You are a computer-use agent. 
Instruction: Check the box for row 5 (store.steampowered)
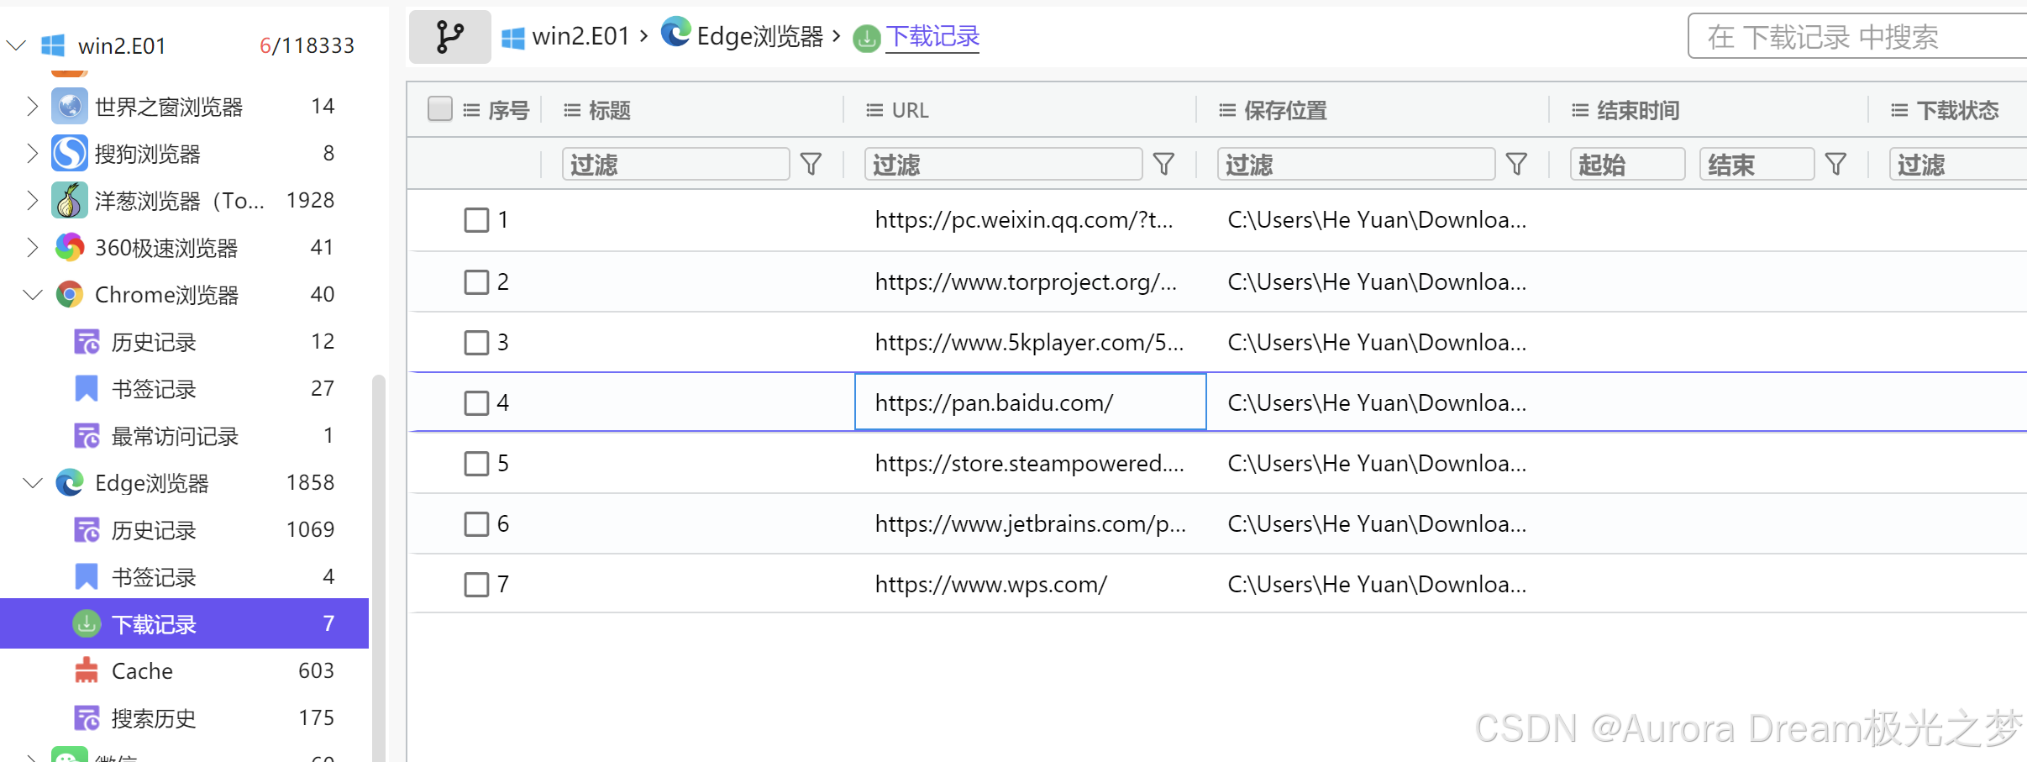pyautogui.click(x=476, y=463)
